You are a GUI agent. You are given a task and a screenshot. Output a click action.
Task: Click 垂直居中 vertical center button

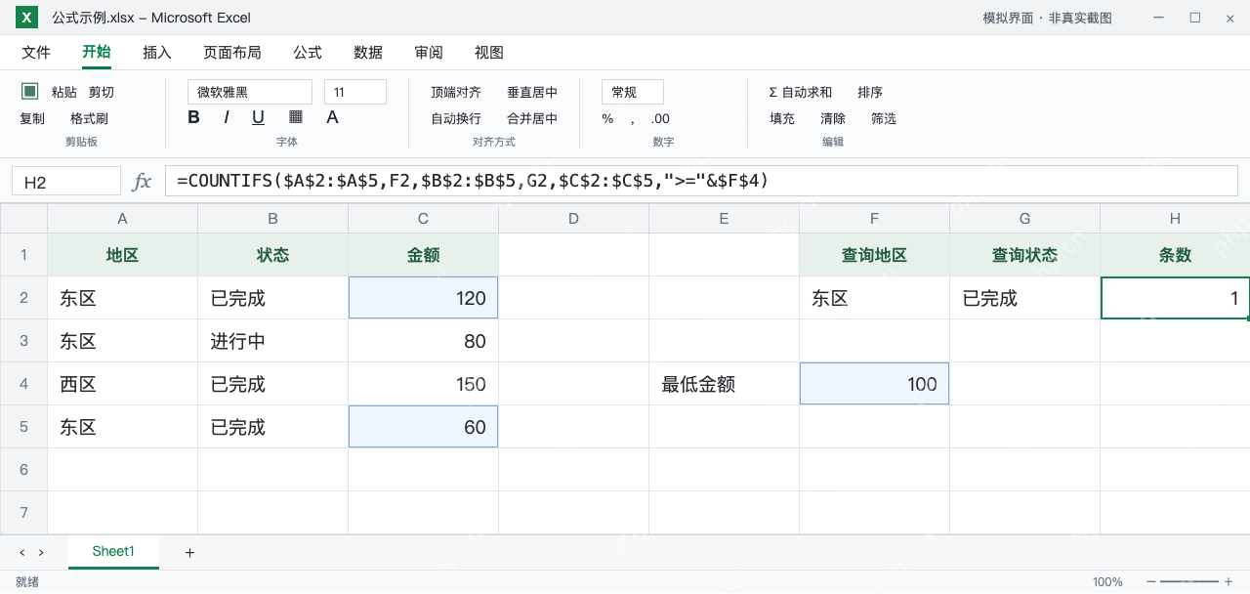(532, 92)
